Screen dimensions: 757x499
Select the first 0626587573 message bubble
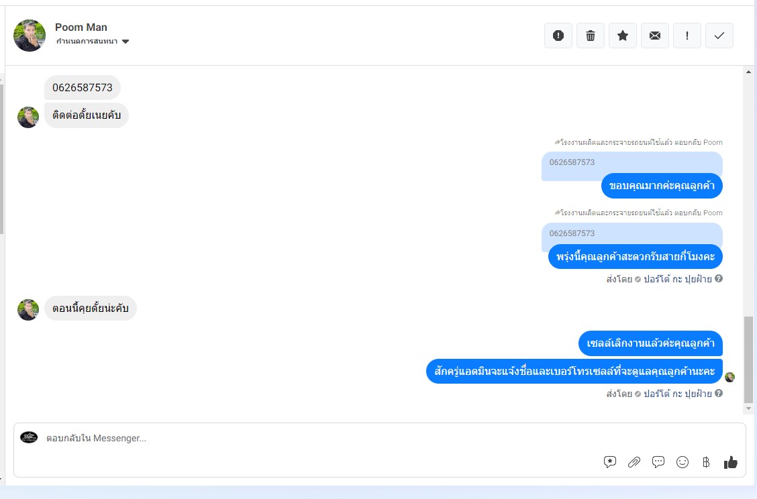tap(83, 88)
